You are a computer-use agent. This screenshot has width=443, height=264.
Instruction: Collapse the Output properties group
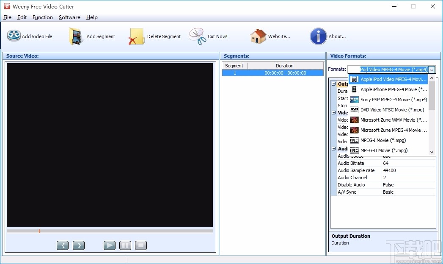pyautogui.click(x=334, y=84)
